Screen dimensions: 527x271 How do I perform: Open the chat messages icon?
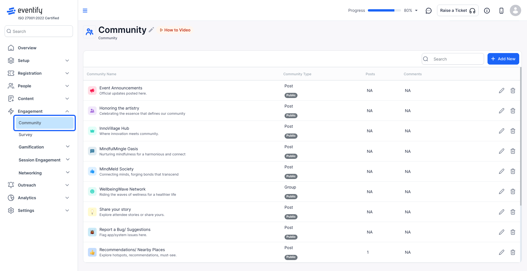click(x=429, y=11)
